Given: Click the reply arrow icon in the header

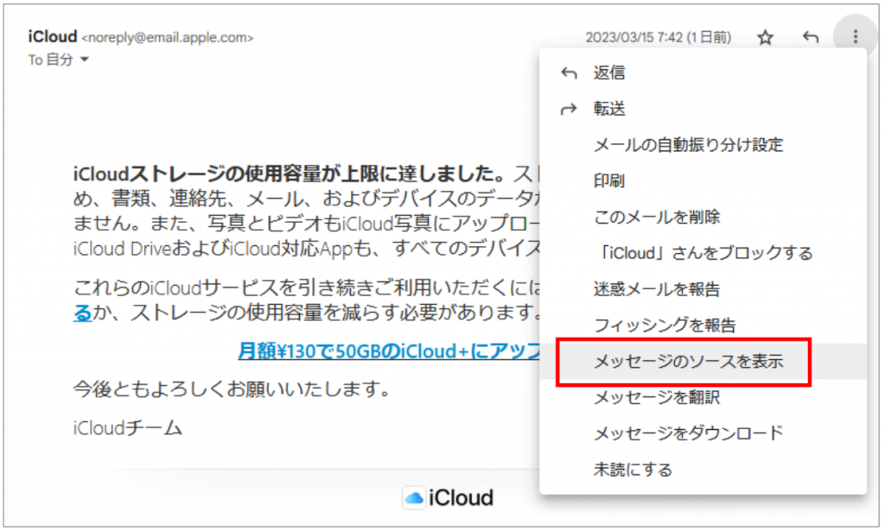Looking at the screenshot, I should click(810, 38).
